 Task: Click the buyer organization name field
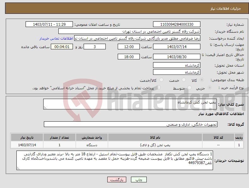pyautogui.click(x=129, y=31)
